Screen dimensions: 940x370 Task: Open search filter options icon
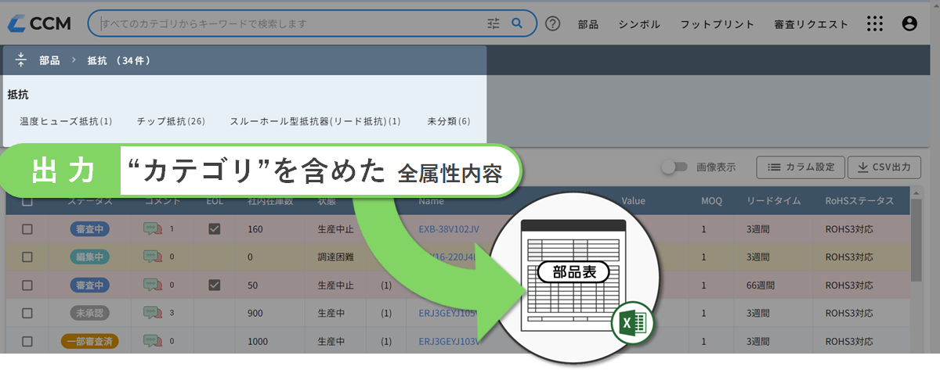[493, 23]
